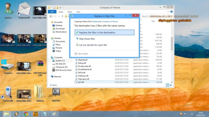Select the Computer desktop icon
Image resolution: width=209 pixels, height=117 pixels.
point(8,66)
